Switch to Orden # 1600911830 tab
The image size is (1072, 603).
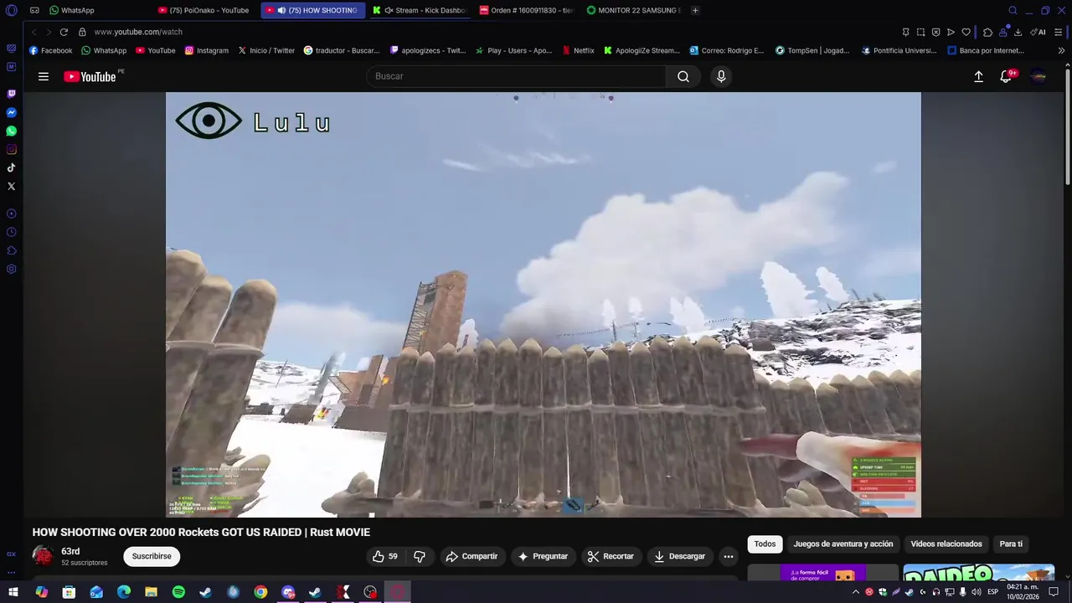pyautogui.click(x=526, y=10)
